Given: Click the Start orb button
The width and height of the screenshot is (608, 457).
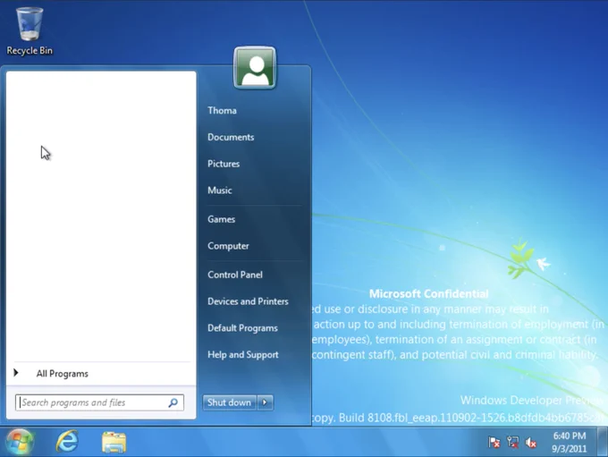Looking at the screenshot, I should pyautogui.click(x=20, y=442).
